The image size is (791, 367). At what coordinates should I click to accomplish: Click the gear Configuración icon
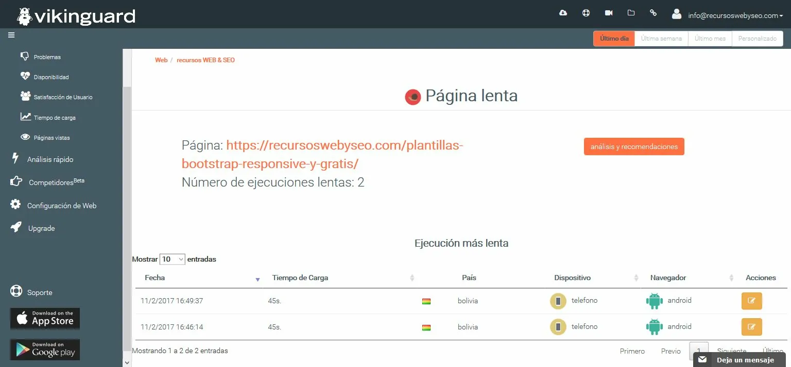(16, 205)
